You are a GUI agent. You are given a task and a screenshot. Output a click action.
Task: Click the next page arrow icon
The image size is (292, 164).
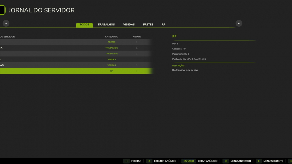tap(239, 23)
